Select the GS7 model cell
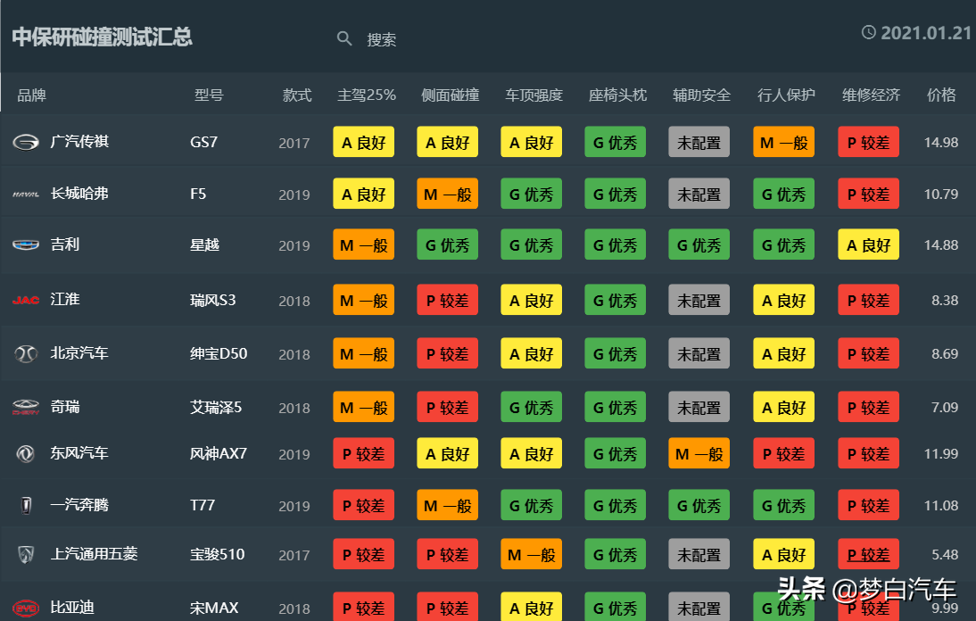The image size is (976, 621). pos(203,143)
